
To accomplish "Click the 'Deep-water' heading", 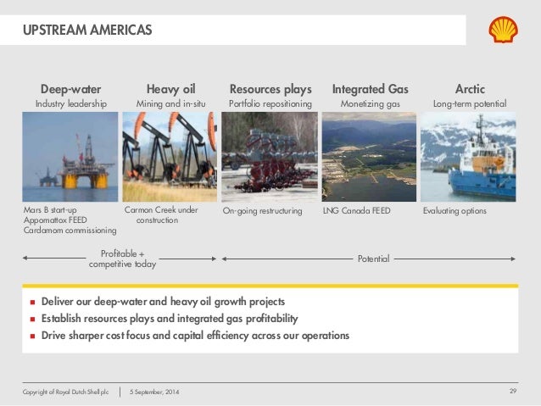I will [70, 89].
